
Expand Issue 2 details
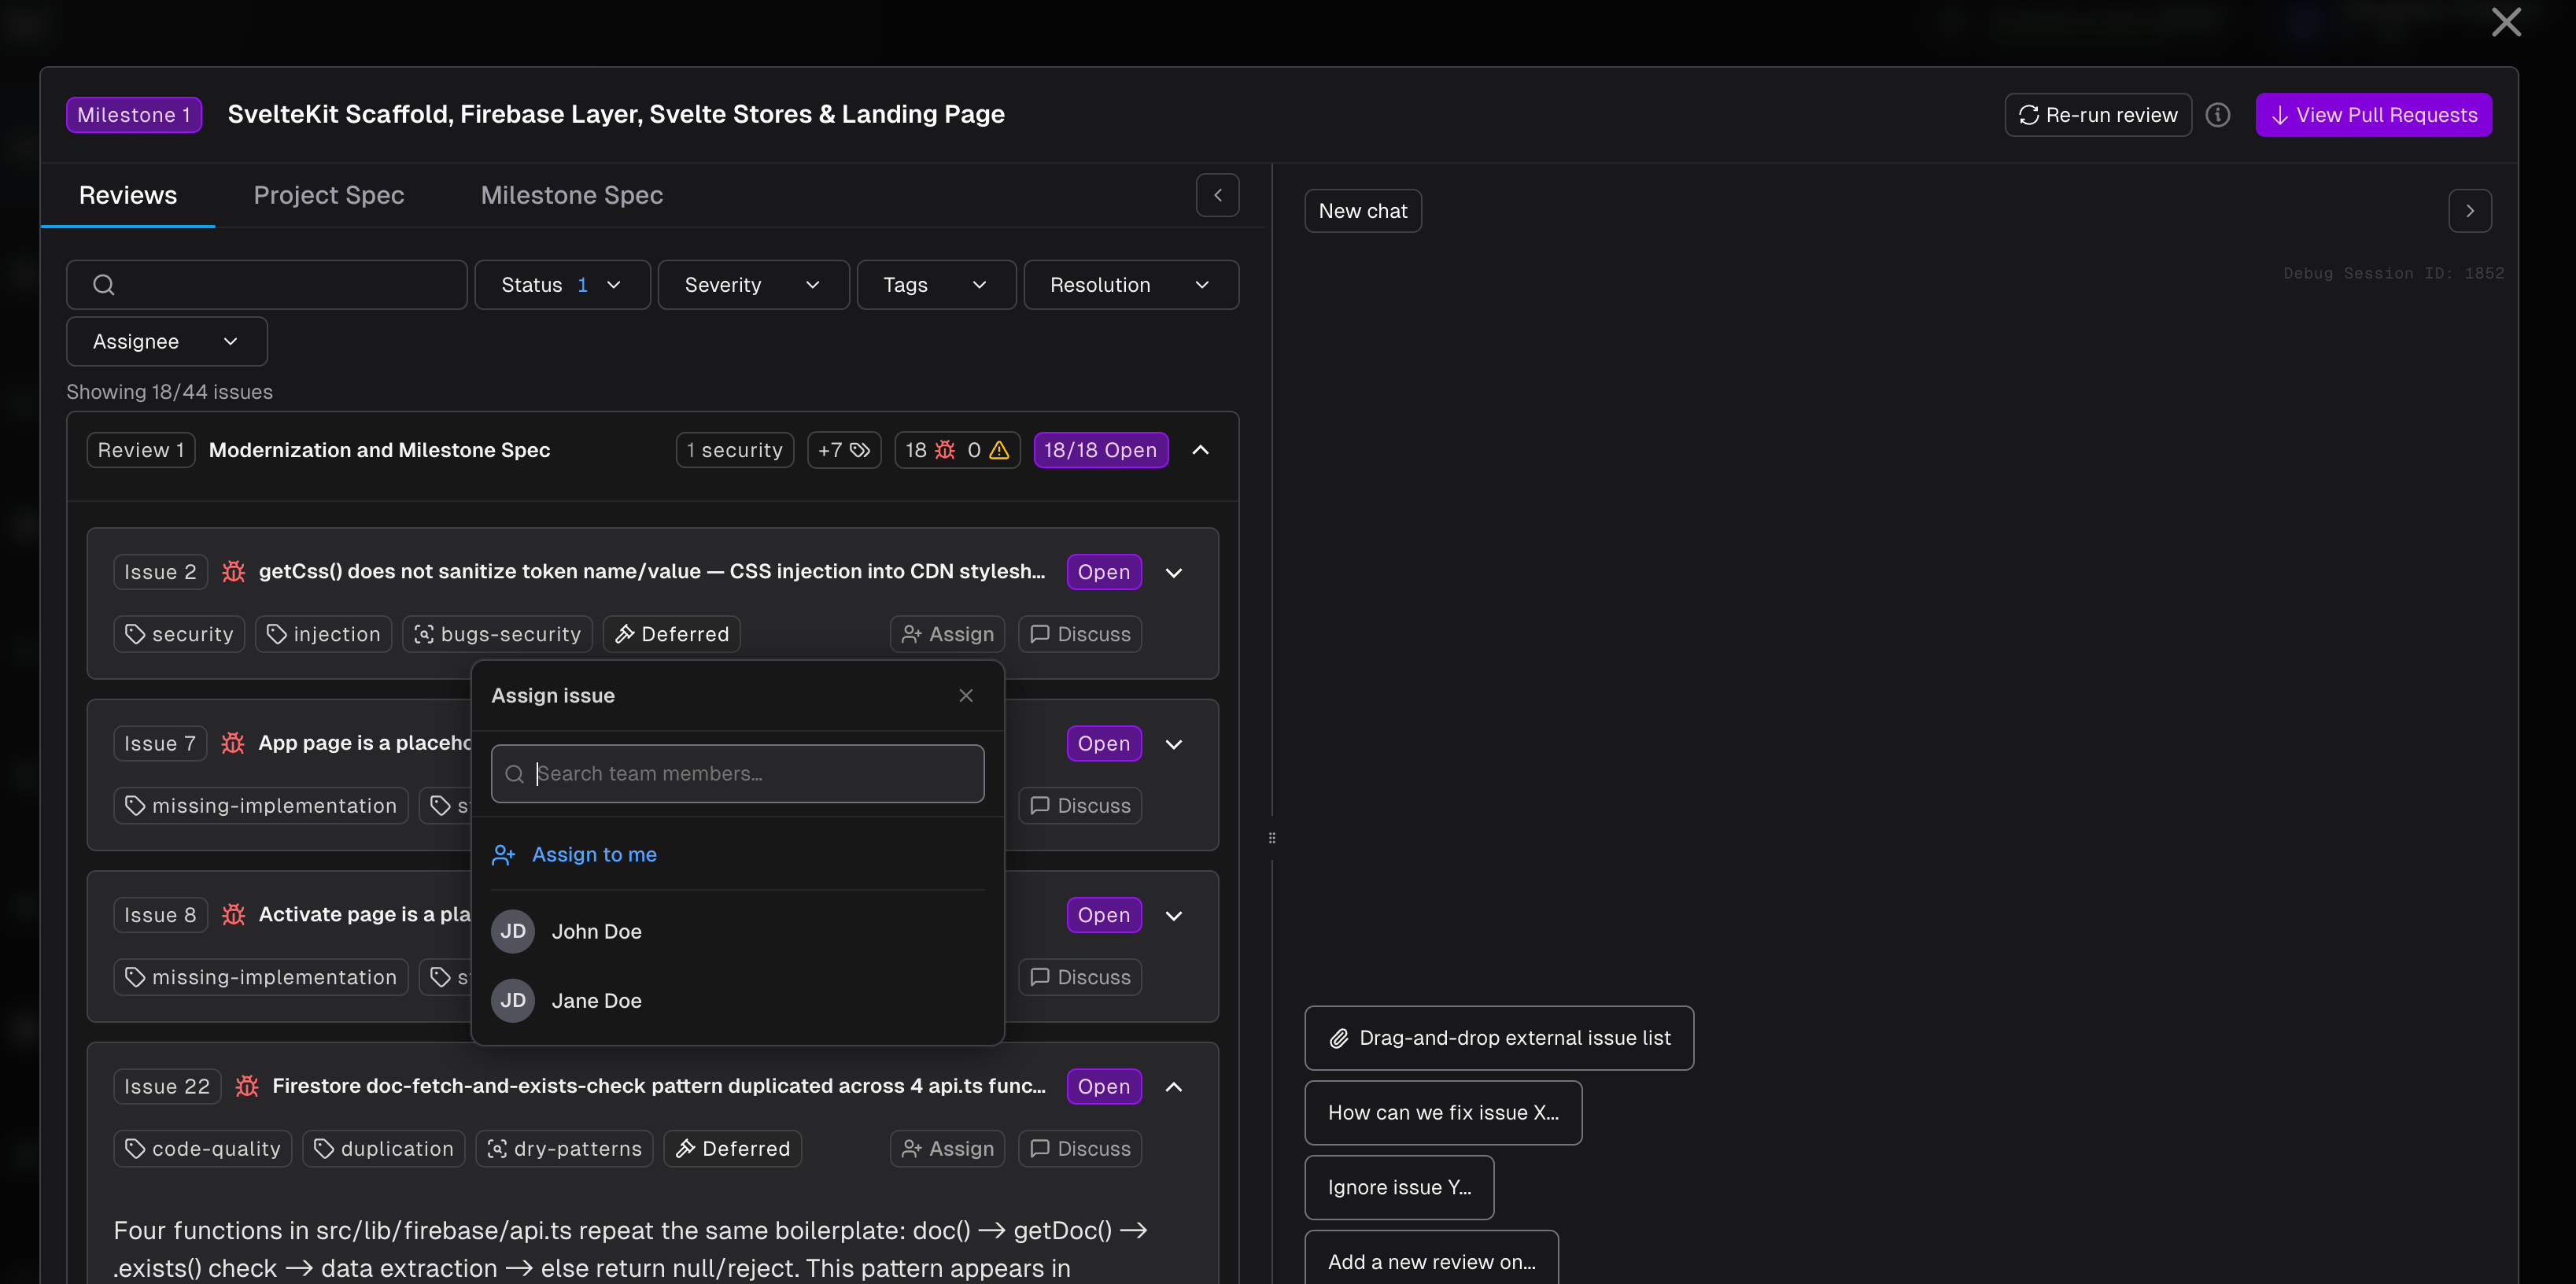tap(1174, 572)
